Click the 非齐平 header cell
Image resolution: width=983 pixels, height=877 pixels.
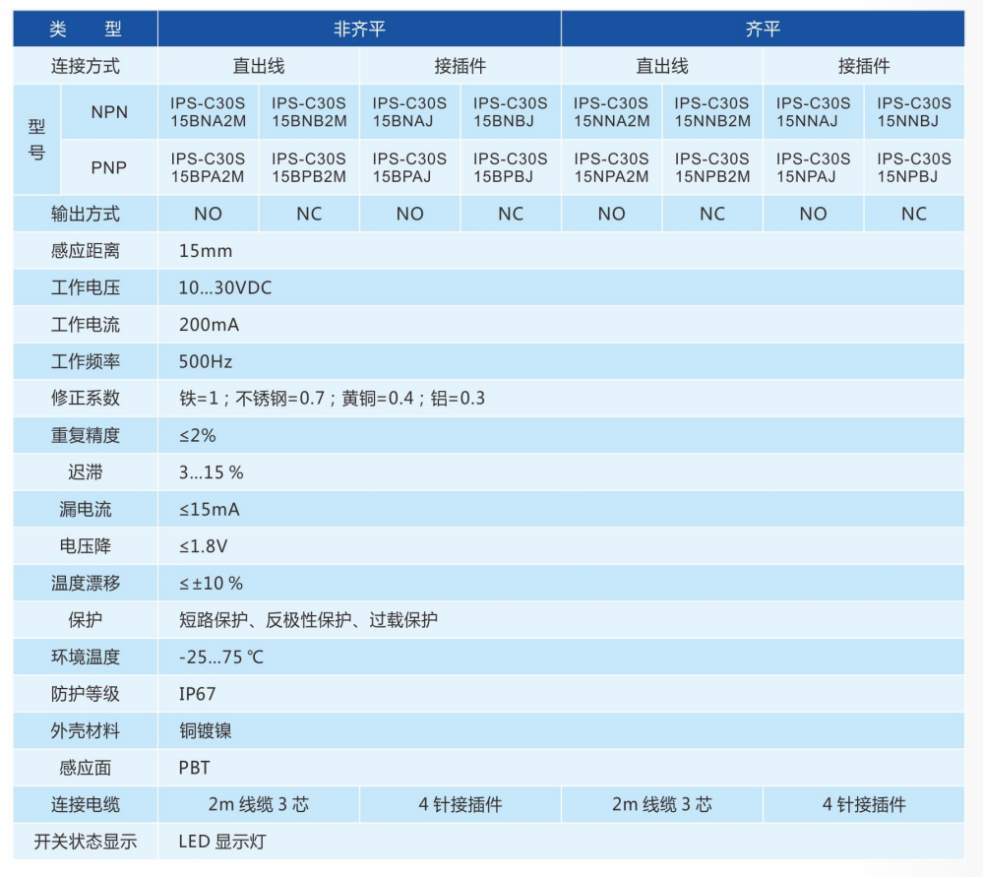click(x=359, y=30)
